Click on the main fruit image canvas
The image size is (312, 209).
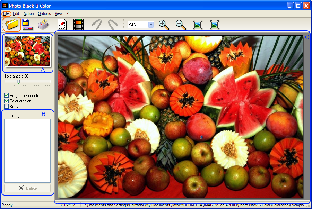(180, 117)
